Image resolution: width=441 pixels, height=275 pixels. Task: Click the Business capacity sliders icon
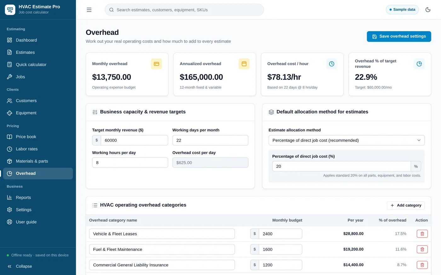(x=95, y=112)
